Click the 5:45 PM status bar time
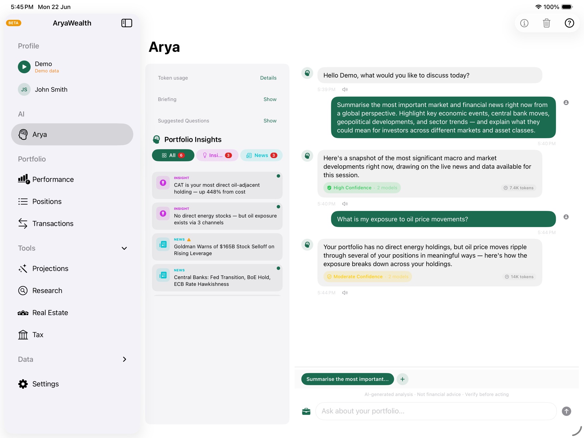The height and width of the screenshot is (438, 584). click(22, 7)
